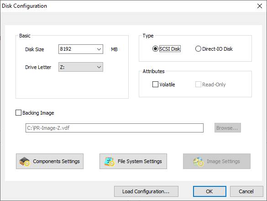Click the Browse... button

pos(227,128)
